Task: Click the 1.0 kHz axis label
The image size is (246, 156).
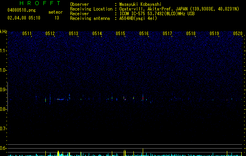Action: tap(3, 70)
